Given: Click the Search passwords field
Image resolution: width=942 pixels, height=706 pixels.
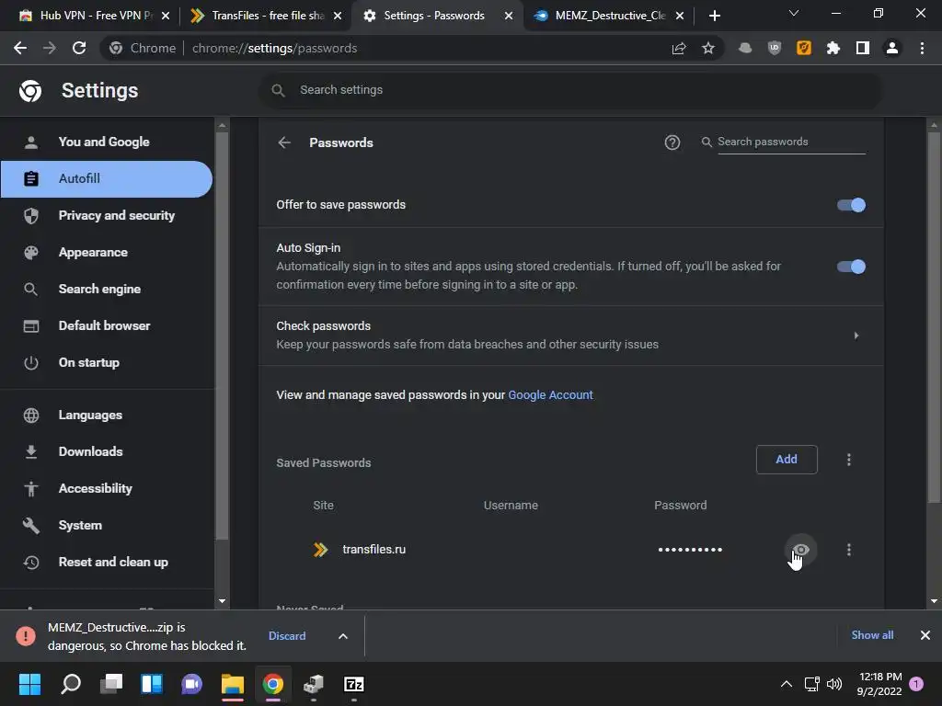Looking at the screenshot, I should coord(790,142).
